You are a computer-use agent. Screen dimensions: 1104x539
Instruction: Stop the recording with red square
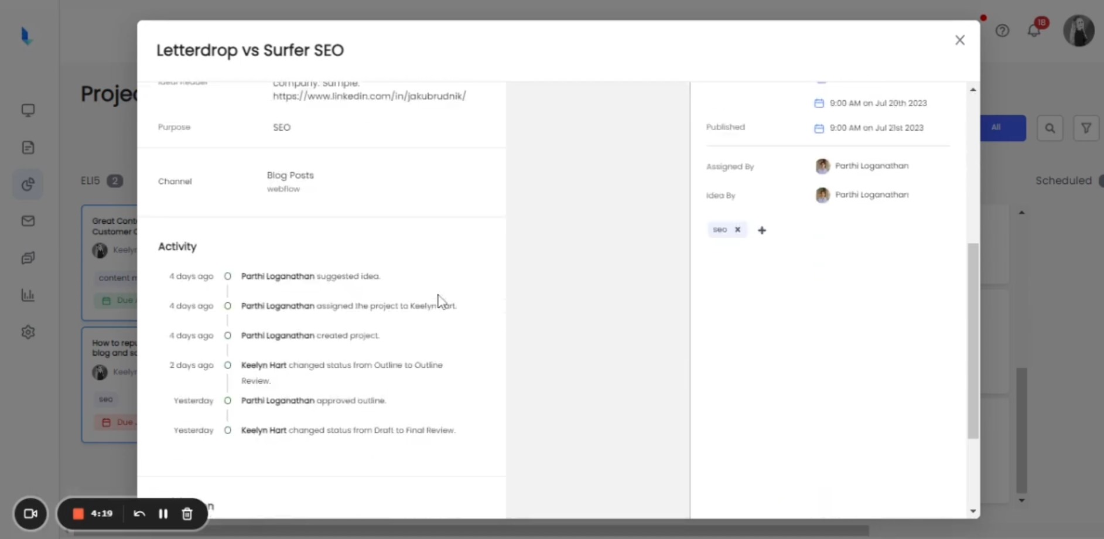pyautogui.click(x=78, y=514)
